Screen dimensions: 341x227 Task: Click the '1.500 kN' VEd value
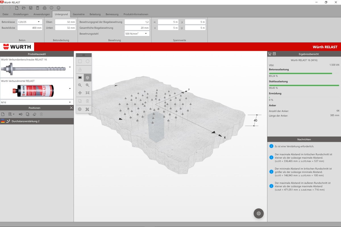tap(334, 65)
